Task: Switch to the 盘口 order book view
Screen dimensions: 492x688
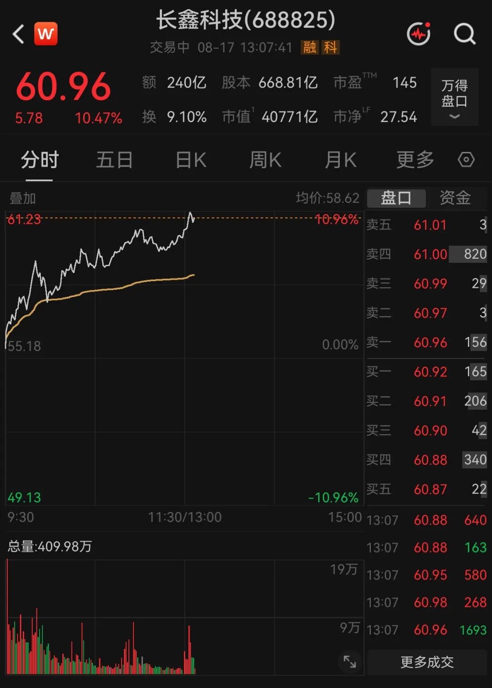Action: pos(396,198)
